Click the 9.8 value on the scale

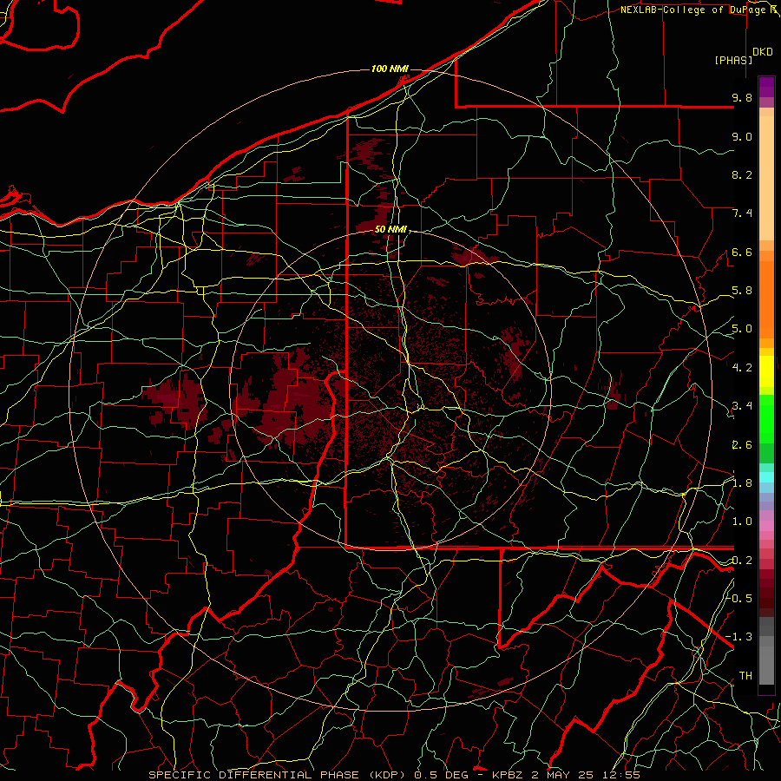742,97
